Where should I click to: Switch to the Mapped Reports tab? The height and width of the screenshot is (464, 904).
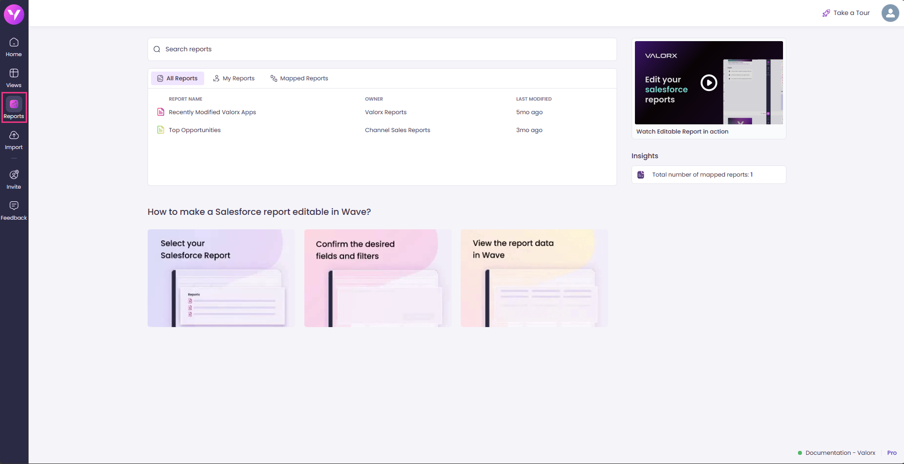point(299,78)
